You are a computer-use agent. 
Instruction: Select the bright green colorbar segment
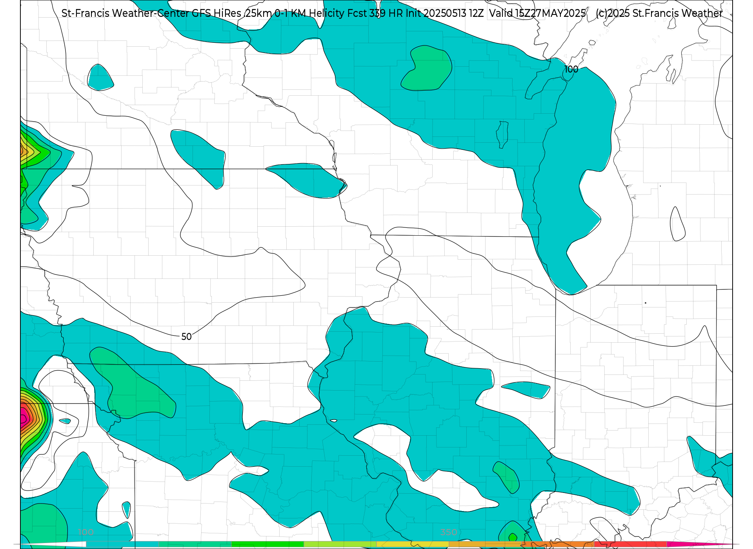pos(267,544)
